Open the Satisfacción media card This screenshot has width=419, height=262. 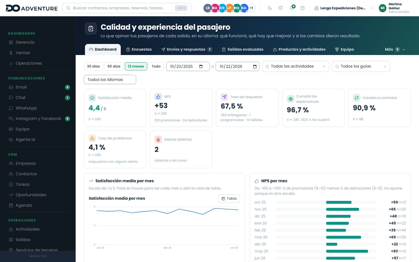click(x=115, y=108)
